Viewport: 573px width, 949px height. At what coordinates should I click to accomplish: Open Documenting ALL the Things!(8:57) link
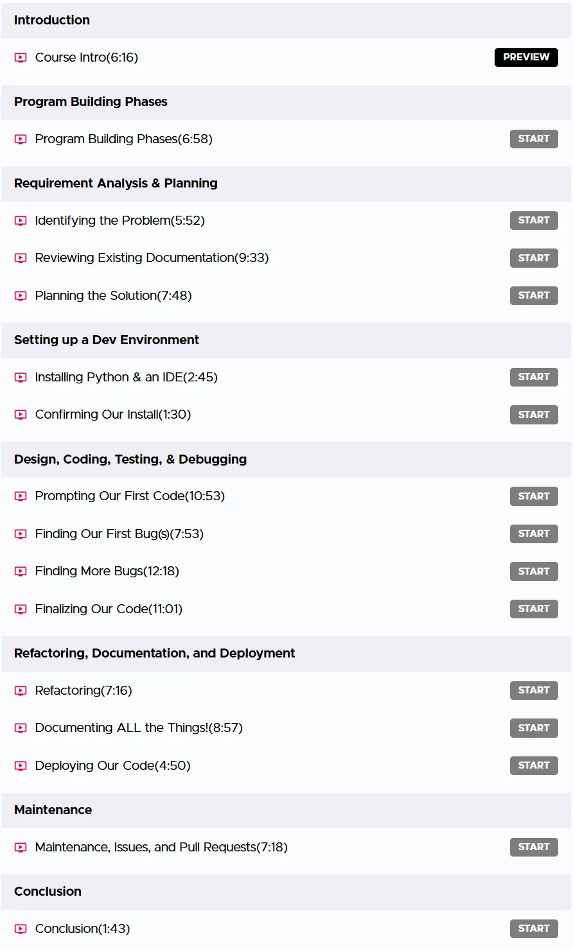[x=139, y=728]
